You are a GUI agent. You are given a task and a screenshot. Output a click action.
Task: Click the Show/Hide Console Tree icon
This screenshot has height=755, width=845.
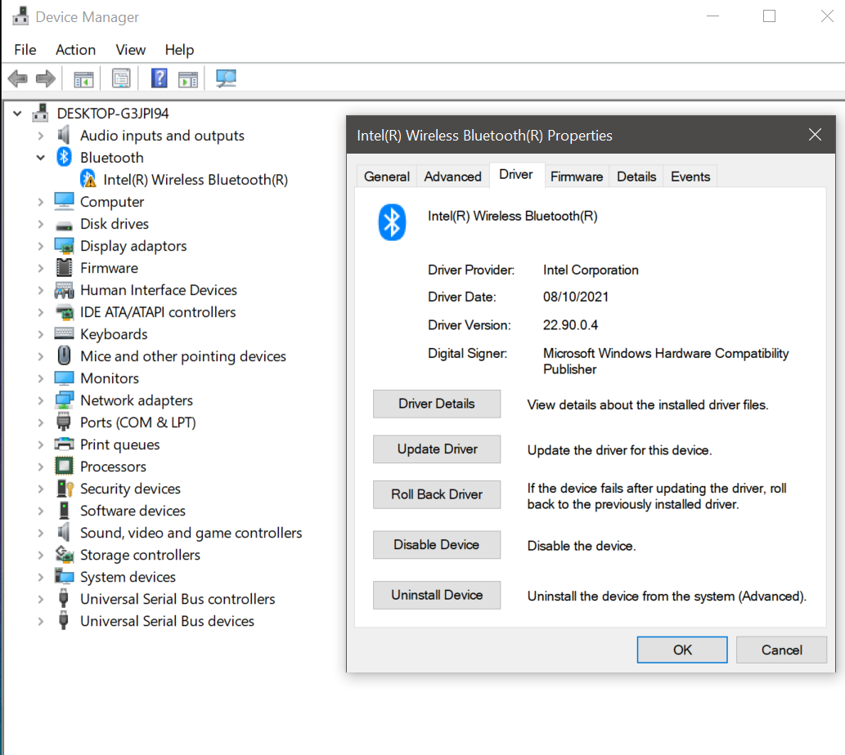tap(83, 79)
